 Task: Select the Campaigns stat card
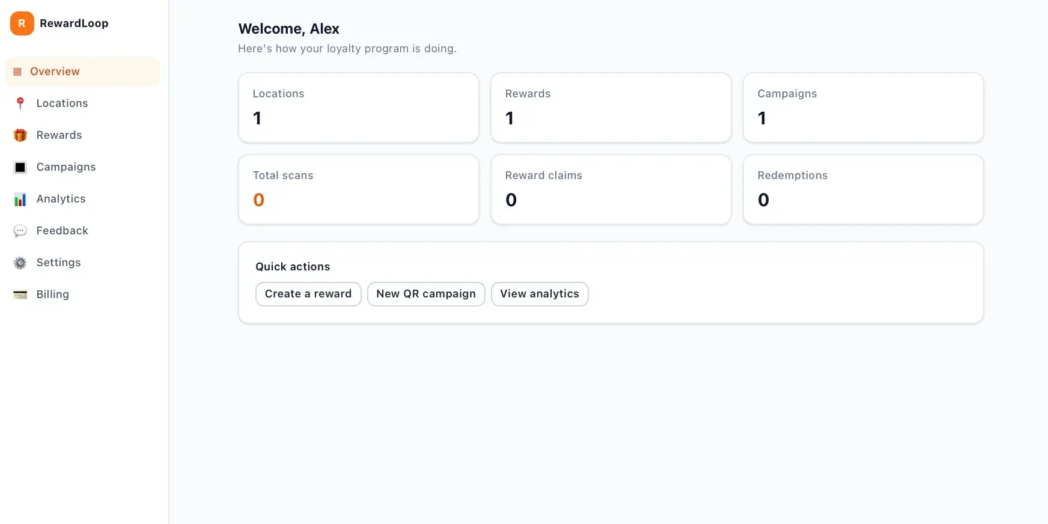pos(864,108)
